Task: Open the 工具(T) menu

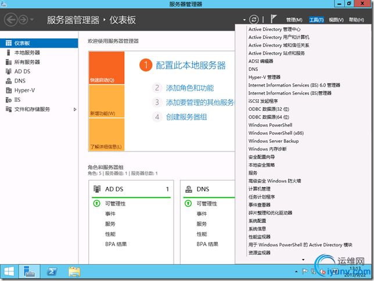Action: (x=317, y=20)
